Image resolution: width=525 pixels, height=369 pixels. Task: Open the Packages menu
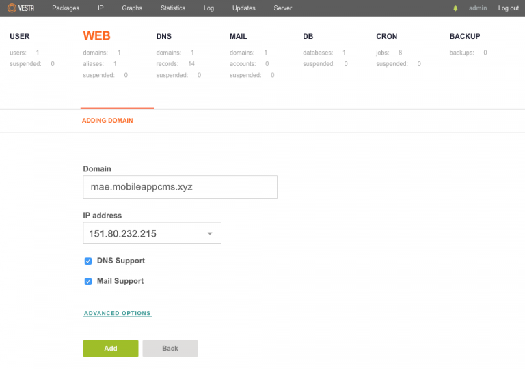coord(66,8)
